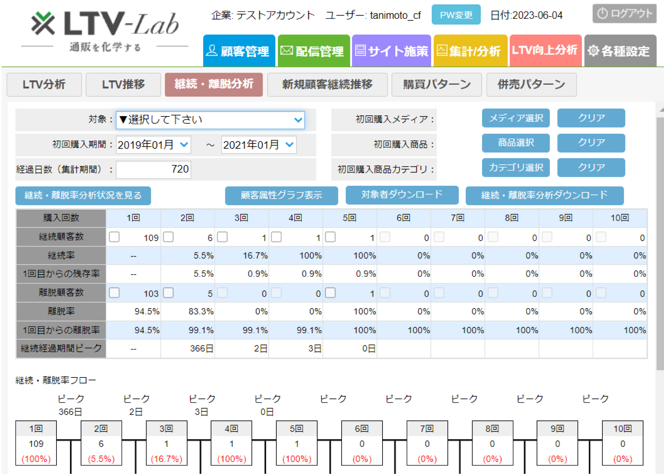Click 継続・離脱率分析状況を見る button
The width and height of the screenshot is (664, 474).
[83, 195]
